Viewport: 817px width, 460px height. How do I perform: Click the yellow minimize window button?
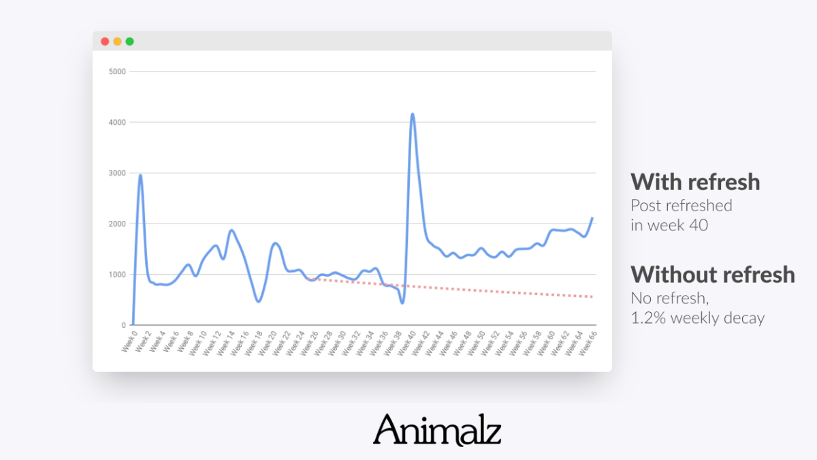coord(117,42)
